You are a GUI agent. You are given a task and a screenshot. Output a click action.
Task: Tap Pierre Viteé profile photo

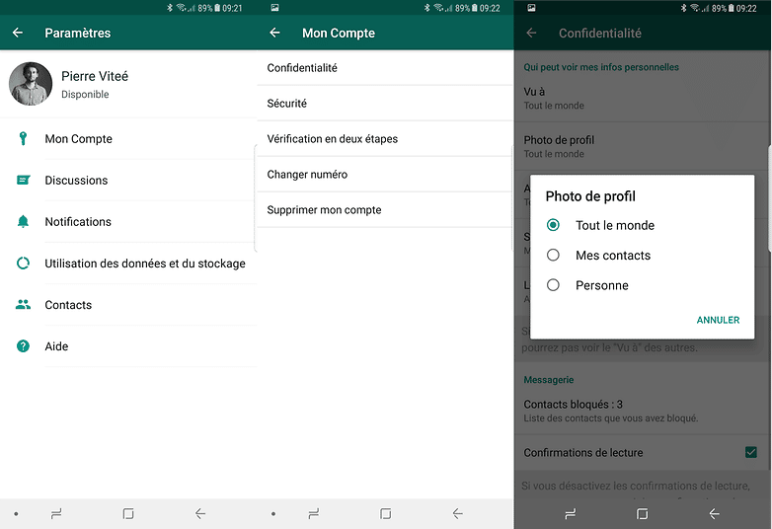pyautogui.click(x=31, y=84)
